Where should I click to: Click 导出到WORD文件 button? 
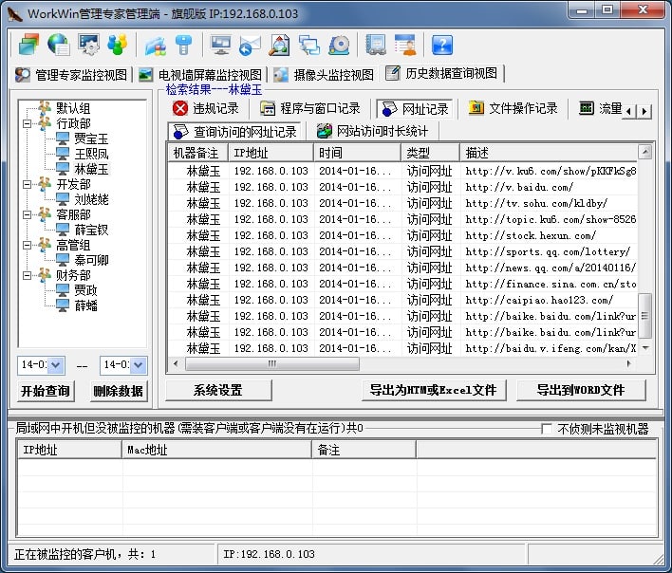click(x=581, y=390)
